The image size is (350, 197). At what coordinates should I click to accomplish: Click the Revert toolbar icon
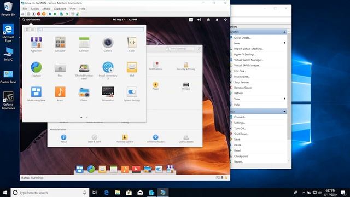tap(67, 14)
